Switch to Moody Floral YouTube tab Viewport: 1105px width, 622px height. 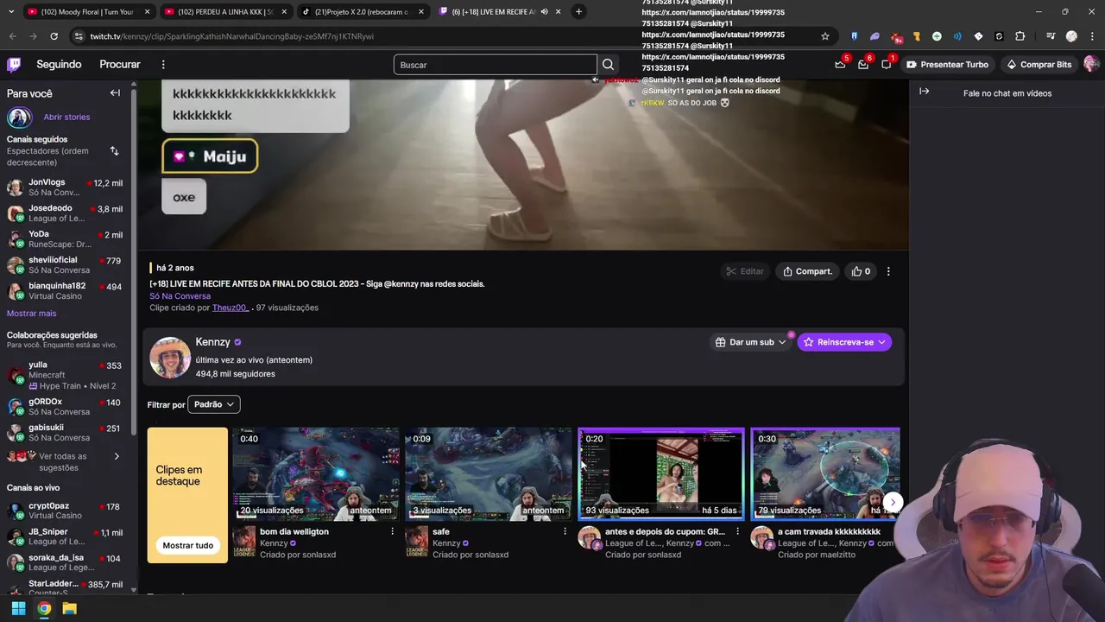[85, 11]
